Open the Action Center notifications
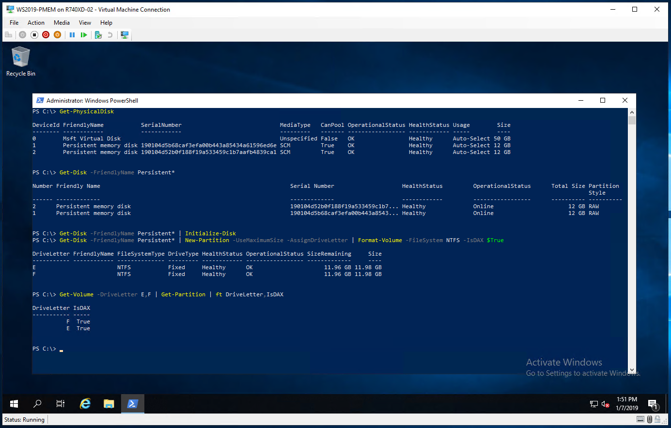Screen dimensions: 671x428 coord(653,404)
